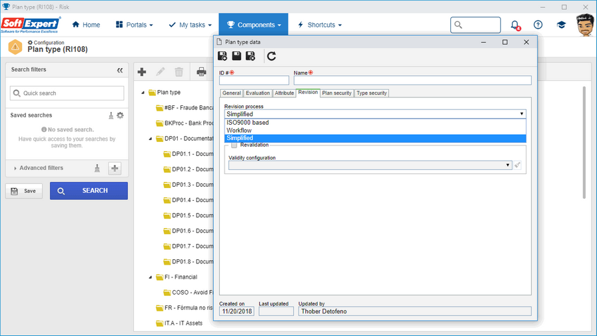This screenshot has width=597, height=336.
Task: Click the wand icon next to Validity configuration
Action: pos(517,165)
